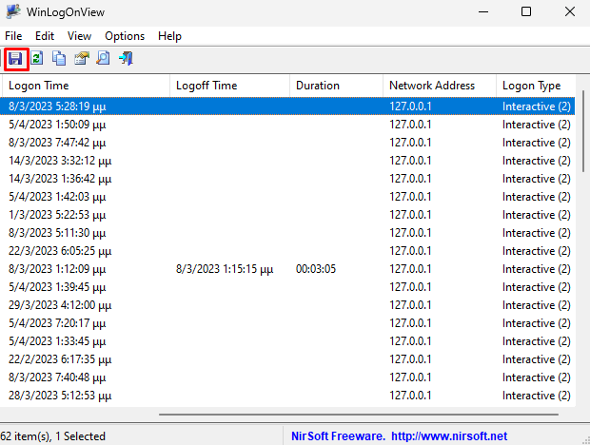The image size is (590, 445).
Task: Click the '62 item(s), 1 Selected' status text
Action: (x=52, y=436)
